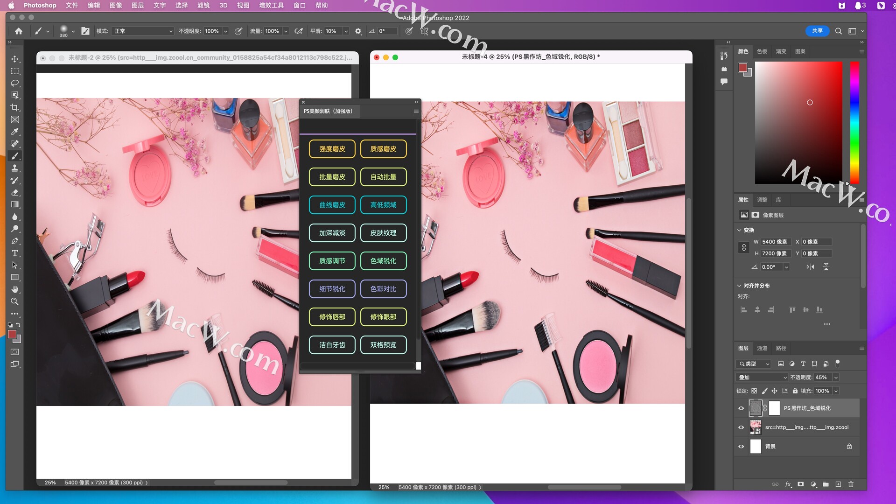Select the Type tool

pos(15,253)
